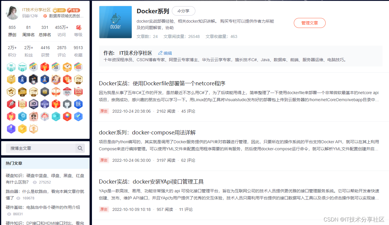Screen dimensions: 389x225
Task: Click the 原创 tag on YApi article
Action: (104, 209)
